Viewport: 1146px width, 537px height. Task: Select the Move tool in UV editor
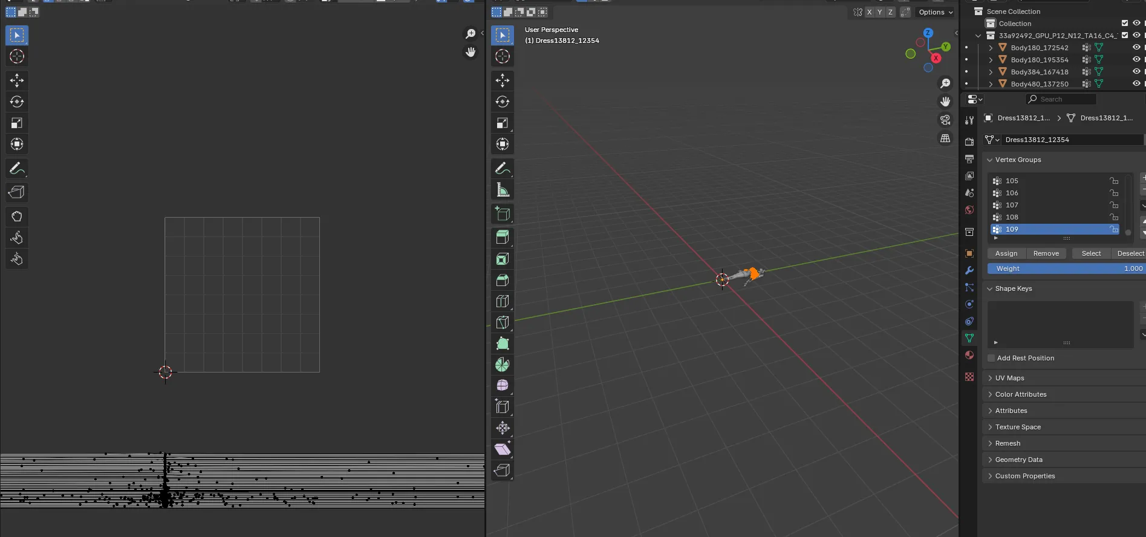(x=17, y=80)
